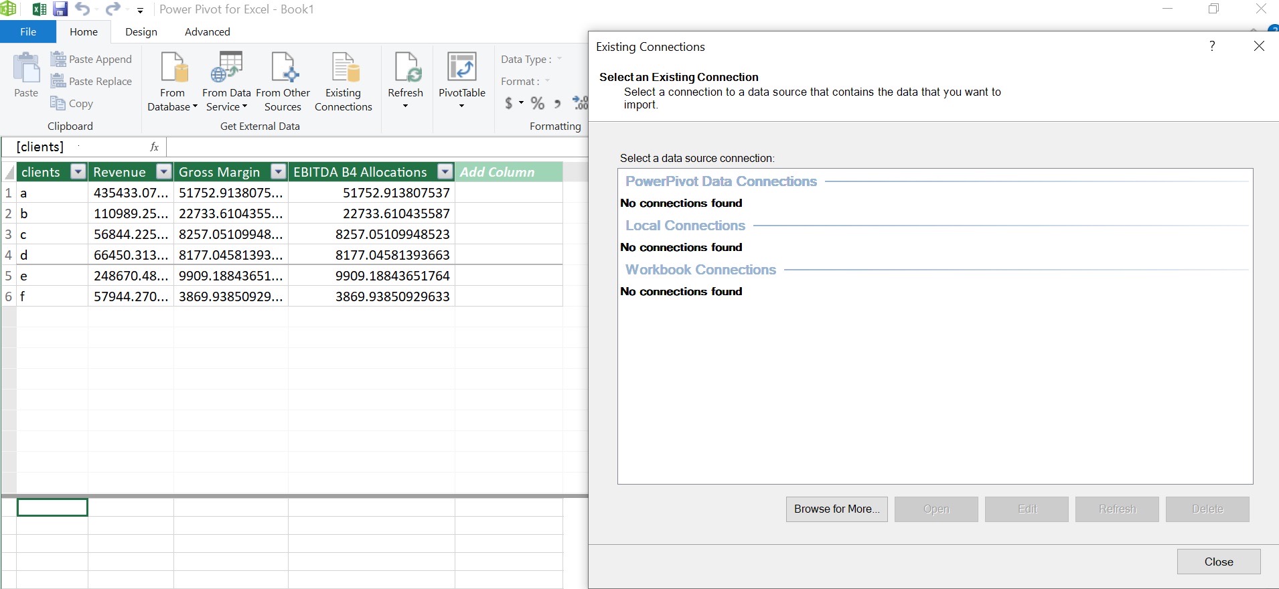Select the Workbook Connections heading
Image resolution: width=1279 pixels, height=589 pixels.
701,270
